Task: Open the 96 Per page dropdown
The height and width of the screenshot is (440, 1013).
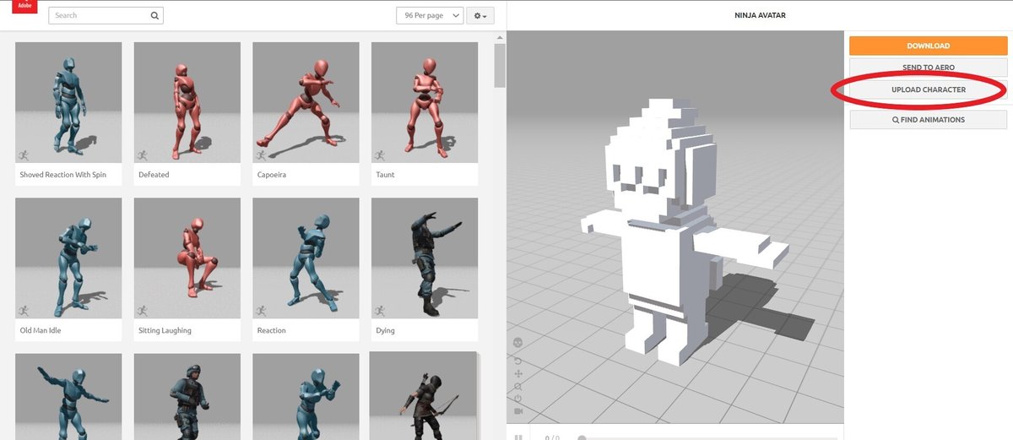Action: [x=430, y=15]
